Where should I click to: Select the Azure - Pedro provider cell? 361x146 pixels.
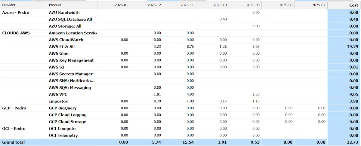[16, 13]
